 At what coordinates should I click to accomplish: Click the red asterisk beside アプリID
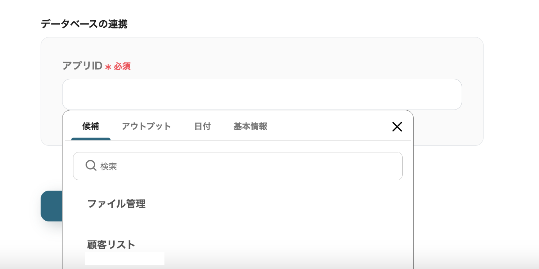(x=108, y=67)
